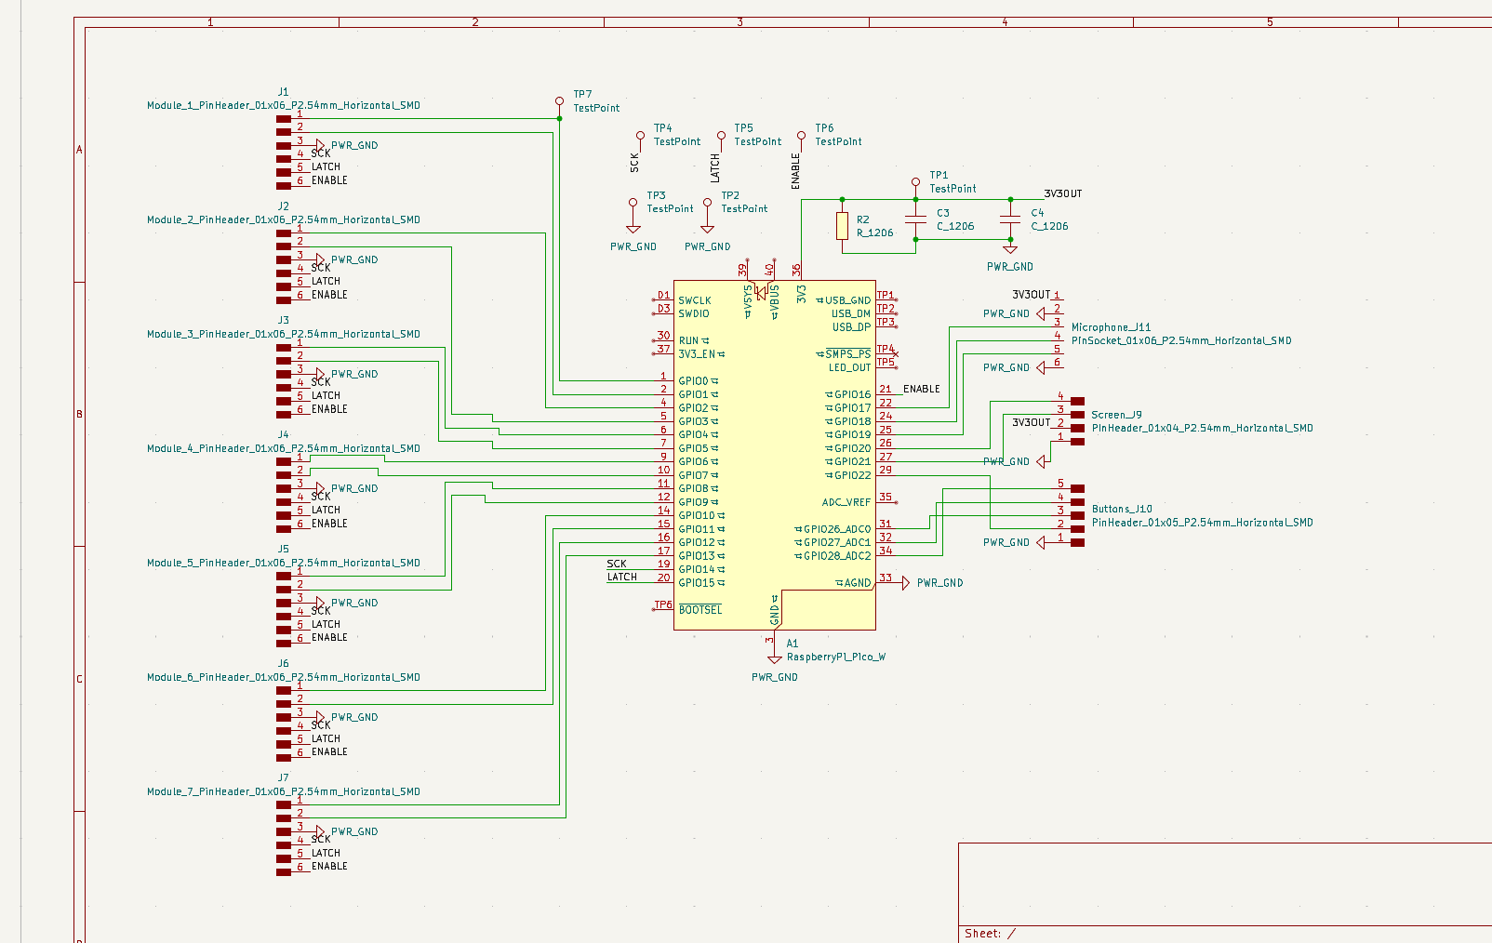Select the TP2 test point symbol
The image size is (1492, 943).
pos(708,207)
